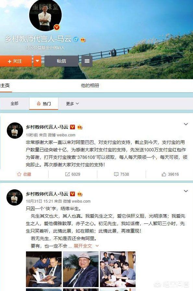This screenshot has height=291, width=193.
Task: Open comments showing 7538 on first post
Action: [x=121, y=174]
